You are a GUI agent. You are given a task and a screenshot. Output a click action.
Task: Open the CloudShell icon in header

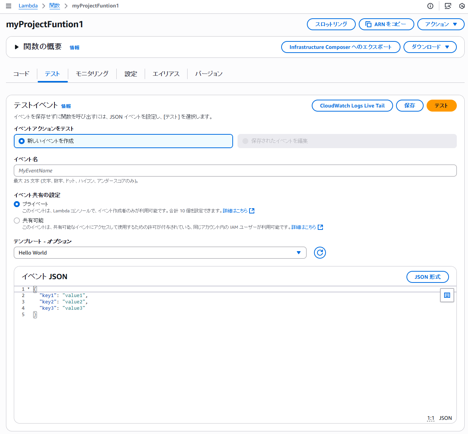(x=448, y=6)
